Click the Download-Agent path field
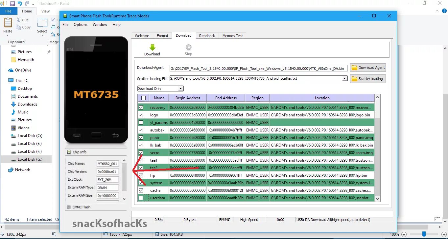448x239 pixels. [258, 68]
